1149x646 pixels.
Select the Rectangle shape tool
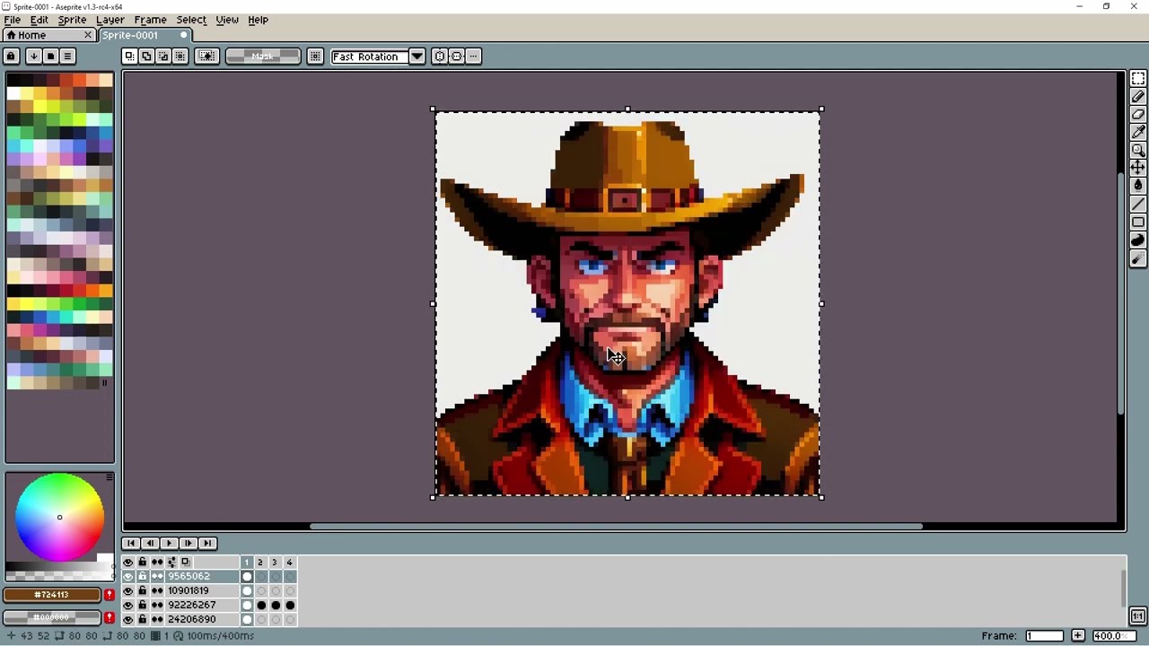[1138, 223]
